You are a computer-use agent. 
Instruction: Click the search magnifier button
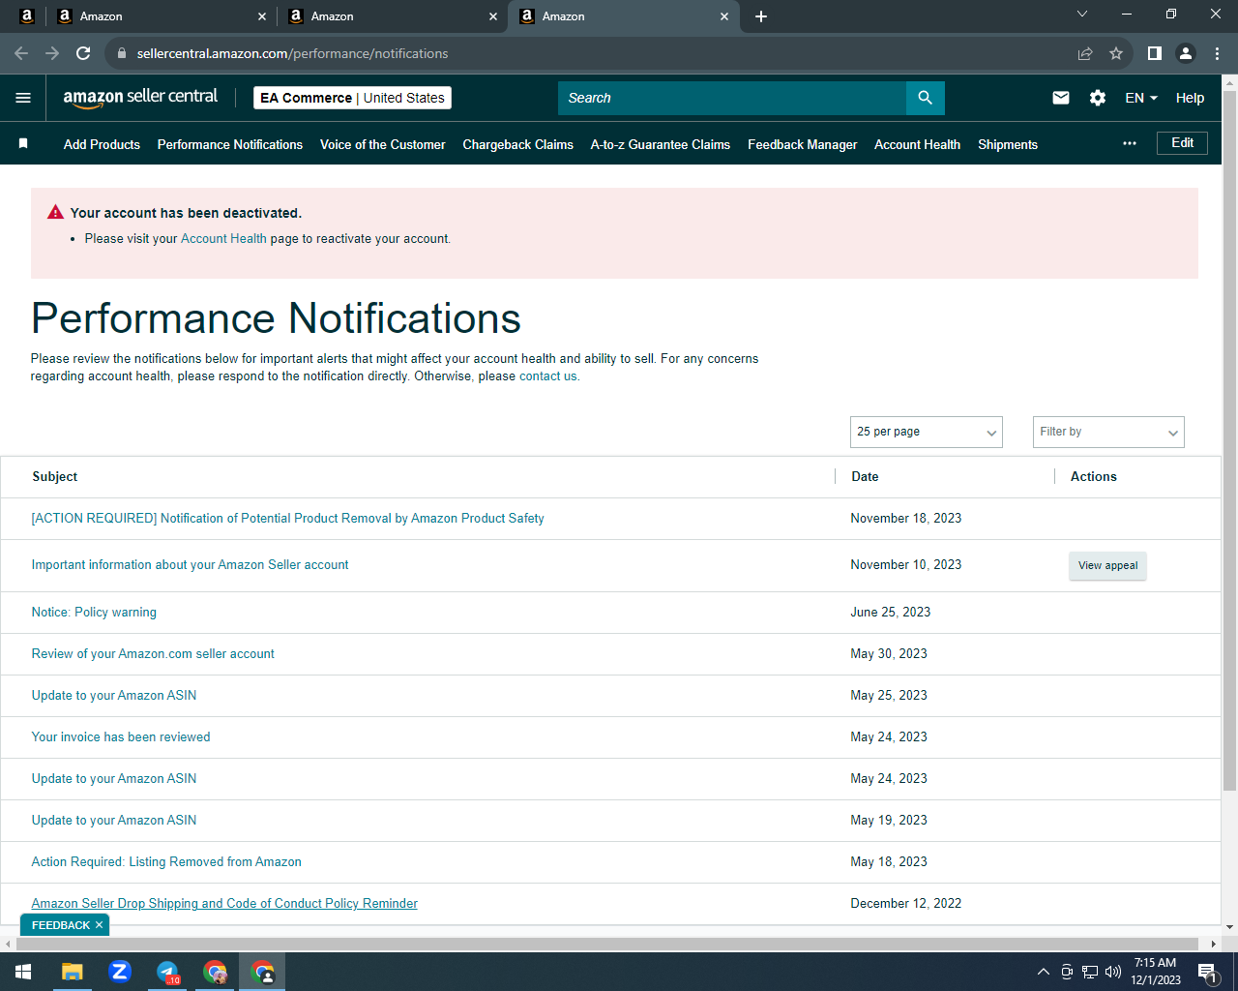[926, 98]
